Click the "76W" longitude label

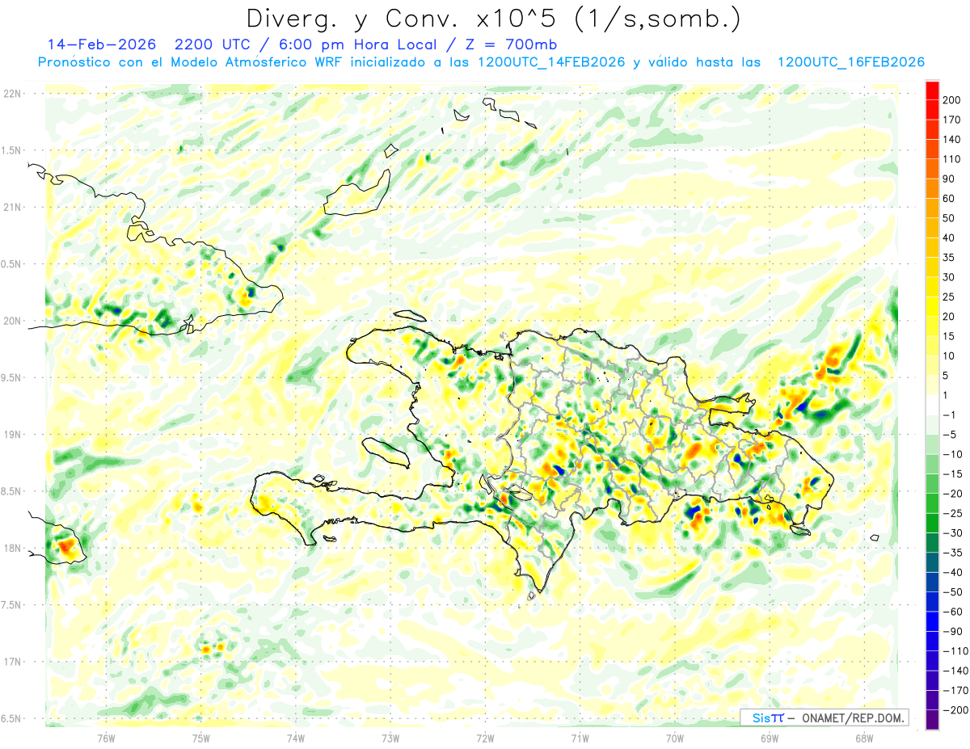[x=107, y=738]
